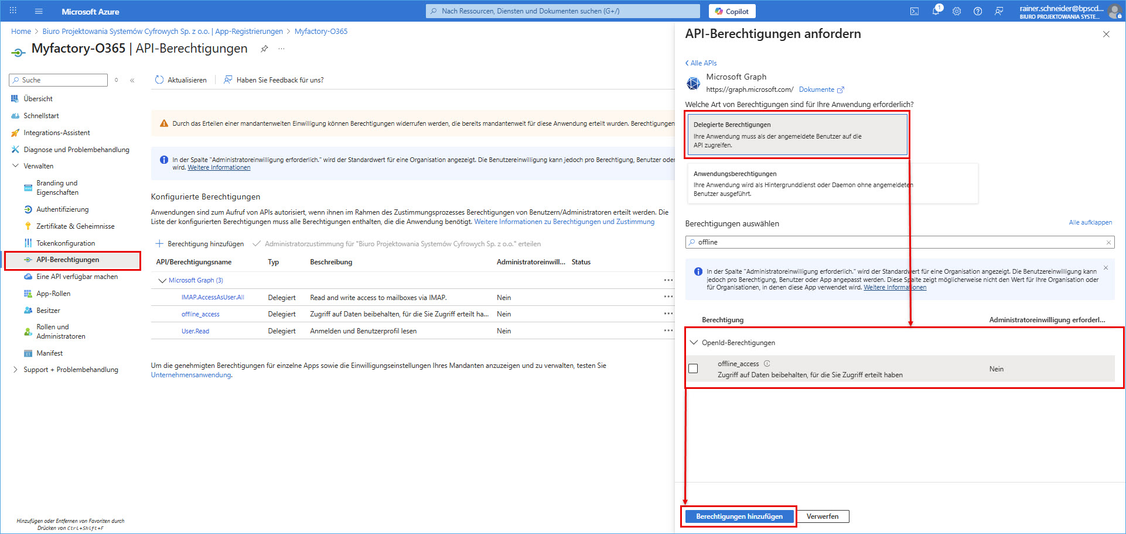The image size is (1126, 534).
Task: Open ellipsis menu for the Microsoft Graph (3) group
Action: [x=668, y=280]
